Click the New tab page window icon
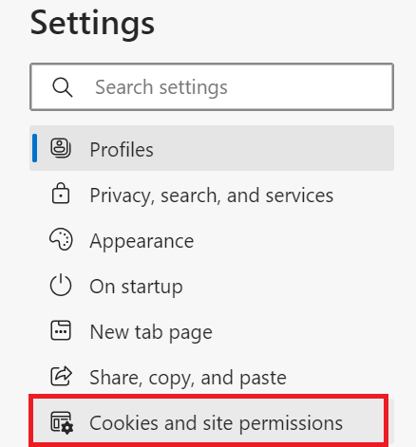Image resolution: width=416 pixels, height=447 pixels. click(61, 330)
